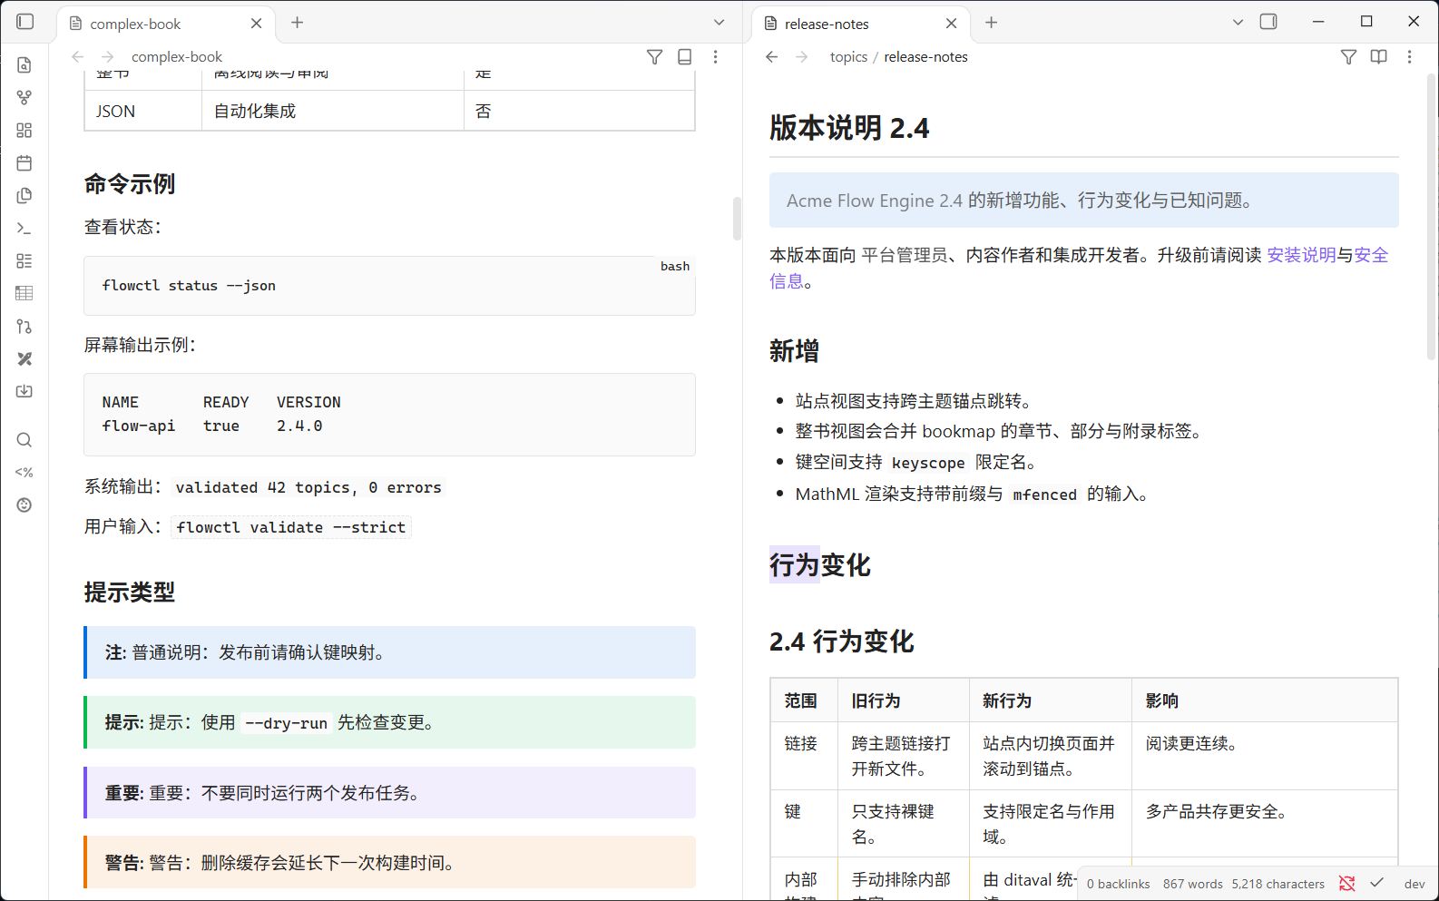Click the crossed pencil-ruler ribbon icon

[x=24, y=359]
